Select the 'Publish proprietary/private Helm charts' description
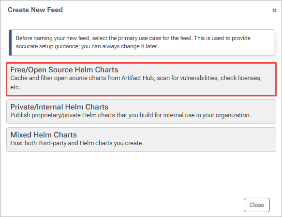Screen dimensions: 282x217 [x=131, y=115]
